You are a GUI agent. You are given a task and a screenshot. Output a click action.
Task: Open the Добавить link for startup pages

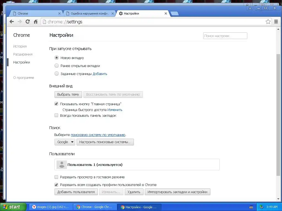coord(100,74)
